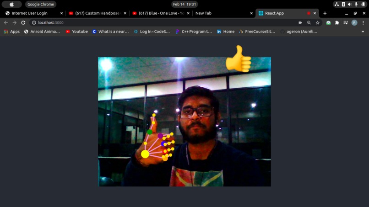Open the microphone icon in system tray
This screenshot has width=369, height=207.
tap(356, 4)
